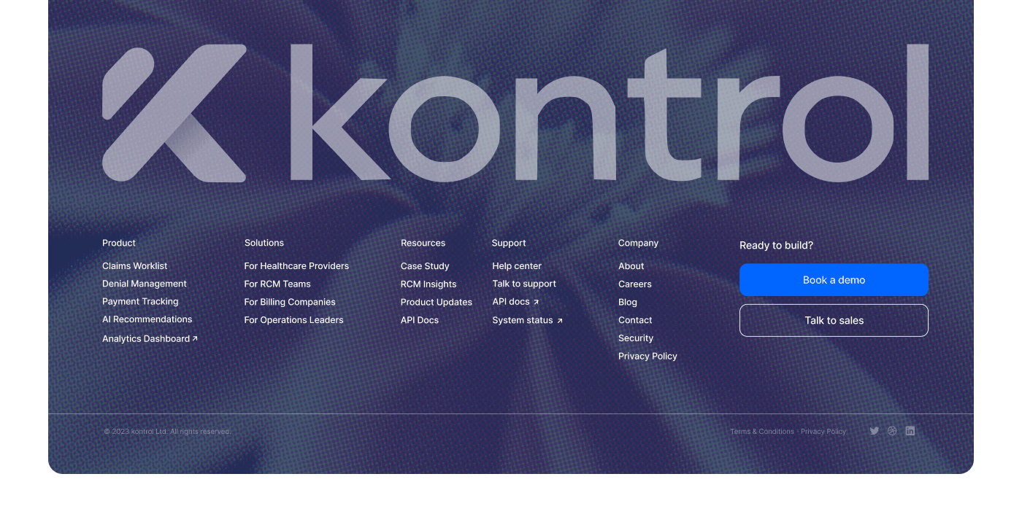
Task: Select For Operations Leaders
Action: (293, 320)
